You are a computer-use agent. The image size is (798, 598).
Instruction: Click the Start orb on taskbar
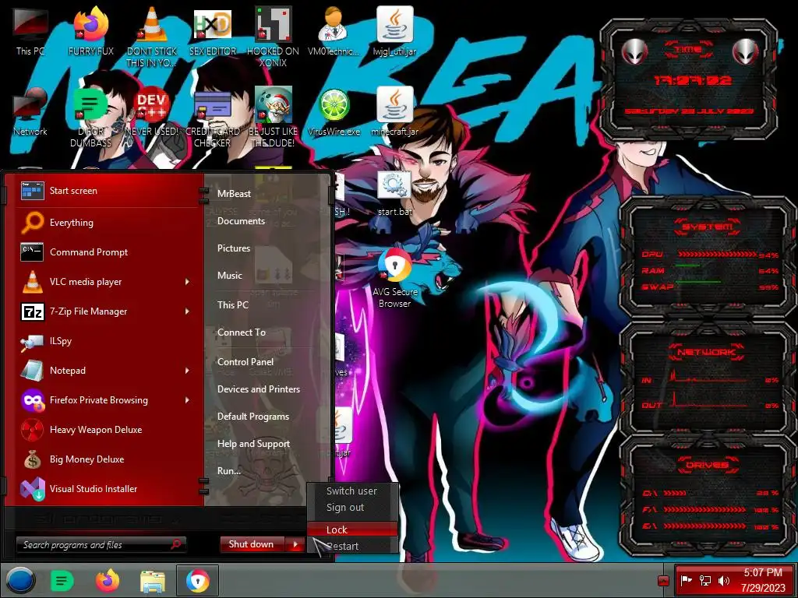(x=20, y=580)
